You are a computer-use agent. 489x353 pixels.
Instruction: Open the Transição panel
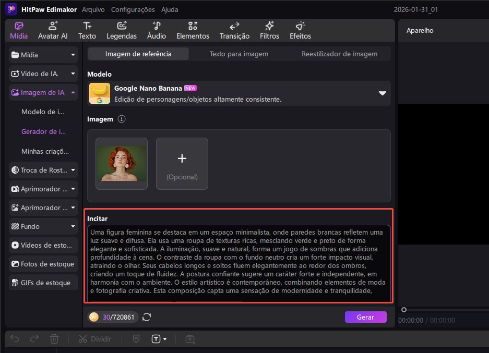pos(234,31)
